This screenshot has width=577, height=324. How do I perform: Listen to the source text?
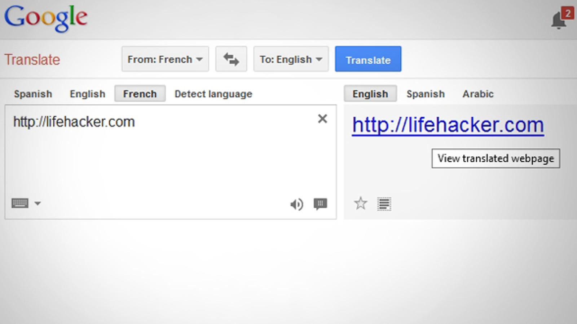[296, 204]
